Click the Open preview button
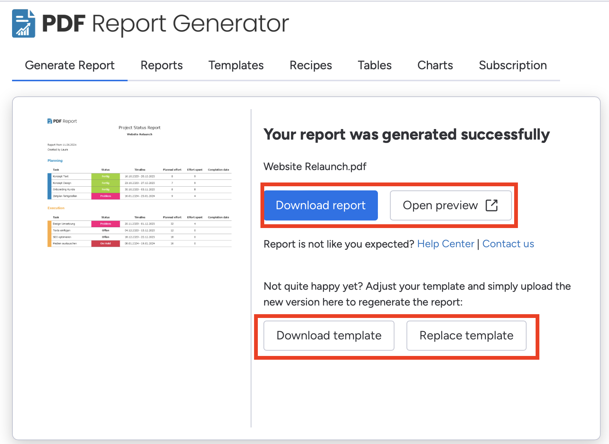609x444 pixels. click(451, 205)
